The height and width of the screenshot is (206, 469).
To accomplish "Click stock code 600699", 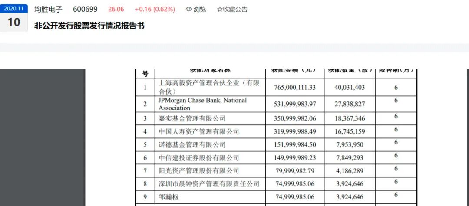I will click(x=85, y=9).
